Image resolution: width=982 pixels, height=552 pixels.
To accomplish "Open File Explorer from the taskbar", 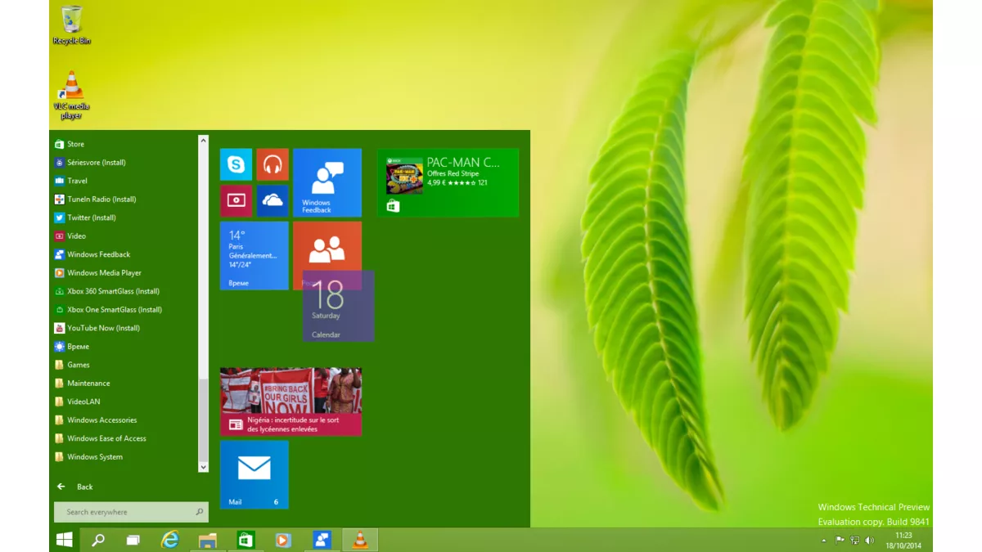I will (x=208, y=540).
